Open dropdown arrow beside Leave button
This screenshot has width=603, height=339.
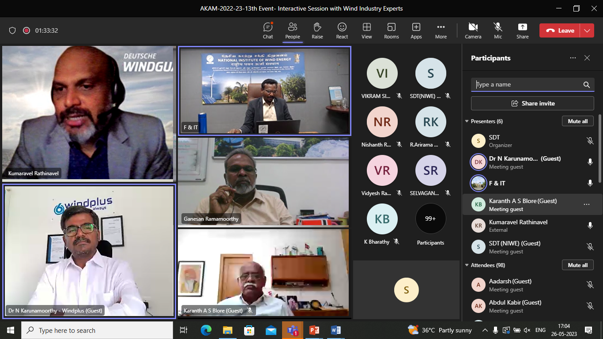pyautogui.click(x=587, y=30)
